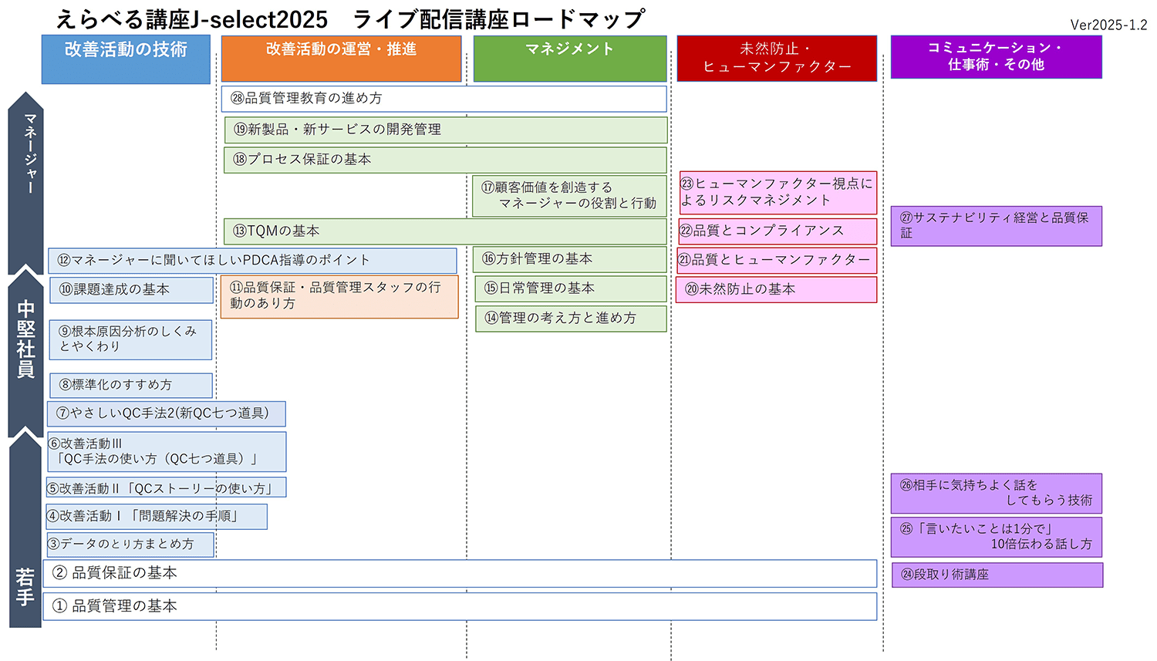
Task: Open course ㉖相手に気持ちよく話をしてもらう技術
Action: tap(997, 494)
